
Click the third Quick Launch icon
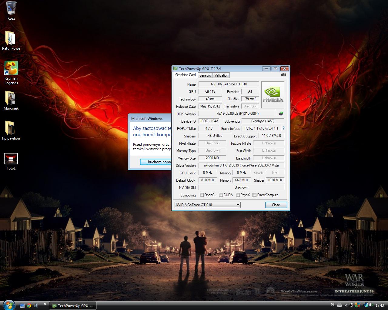click(x=36, y=305)
